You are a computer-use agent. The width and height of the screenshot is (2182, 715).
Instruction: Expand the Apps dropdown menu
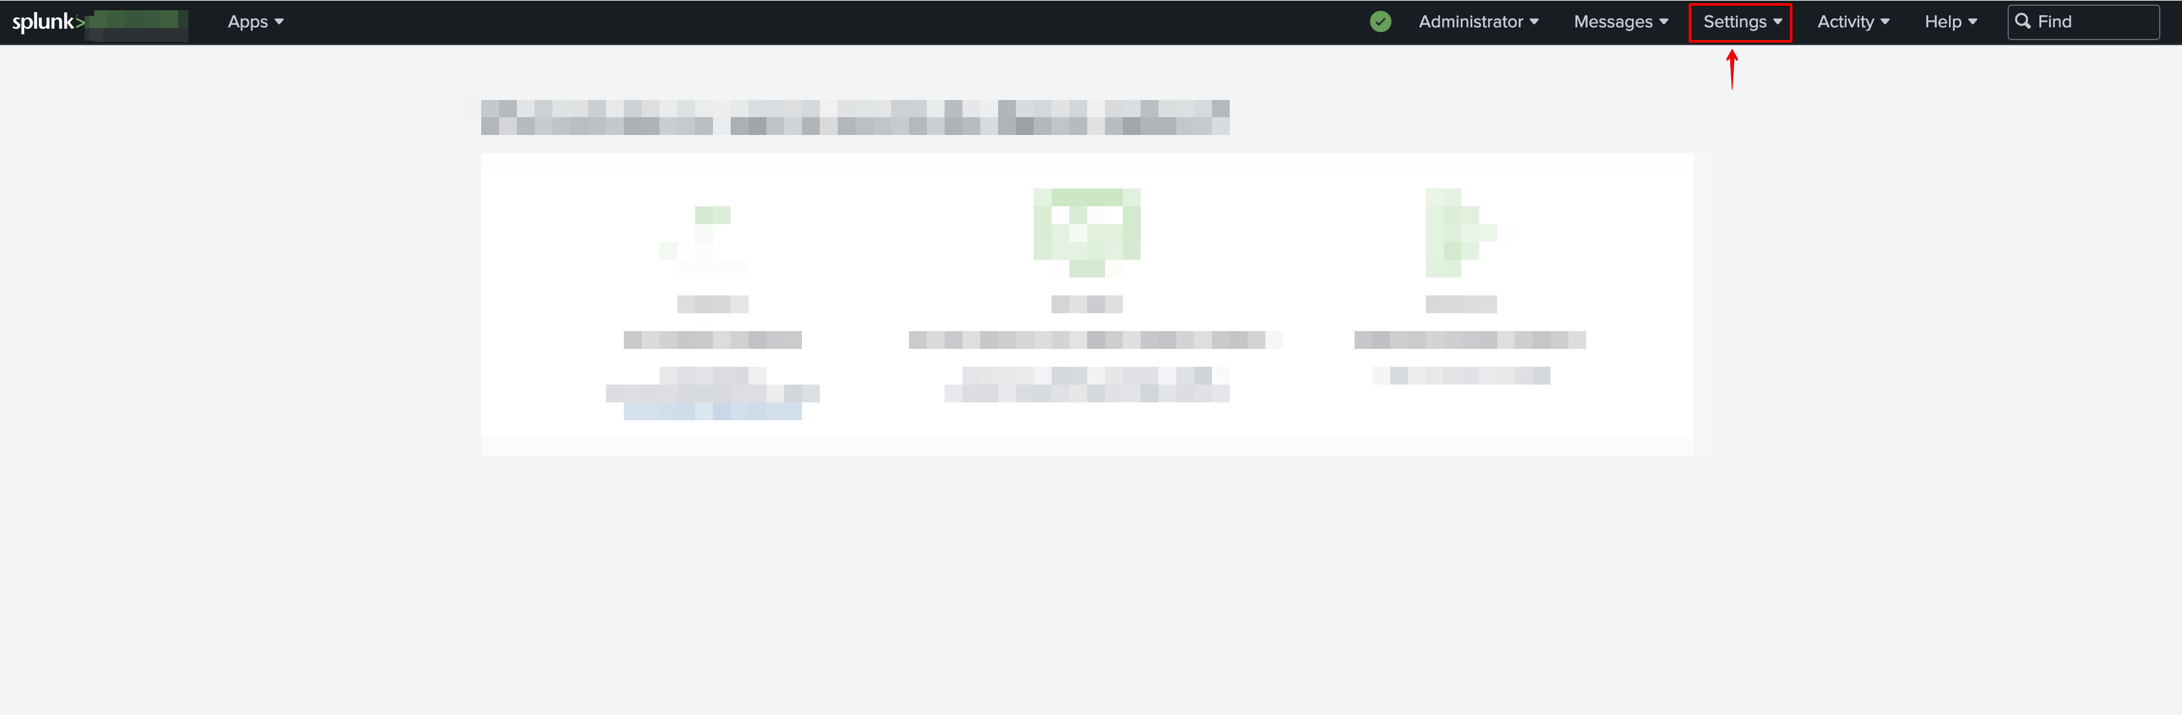(x=255, y=21)
